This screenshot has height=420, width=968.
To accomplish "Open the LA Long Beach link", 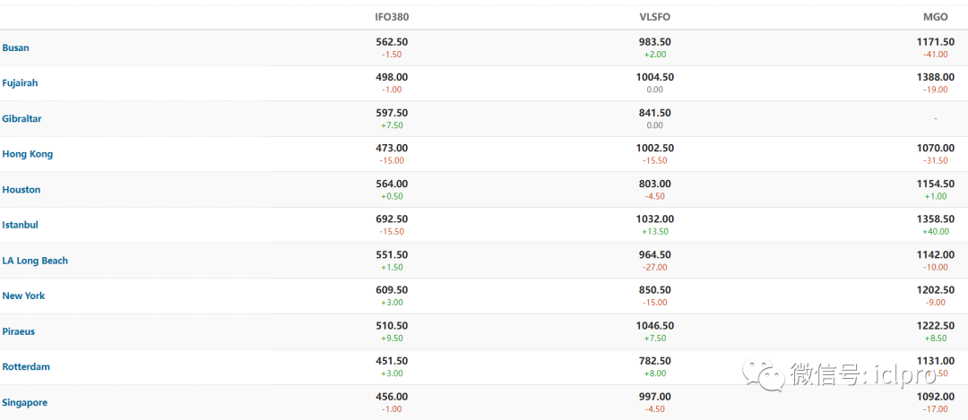I will pos(35,261).
